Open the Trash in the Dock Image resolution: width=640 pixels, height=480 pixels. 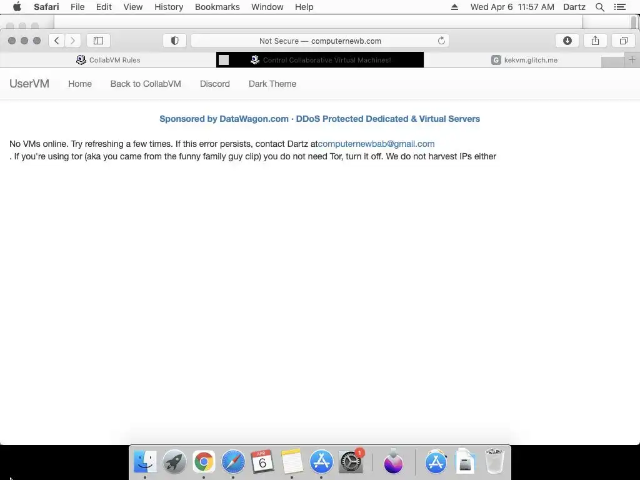(x=495, y=462)
